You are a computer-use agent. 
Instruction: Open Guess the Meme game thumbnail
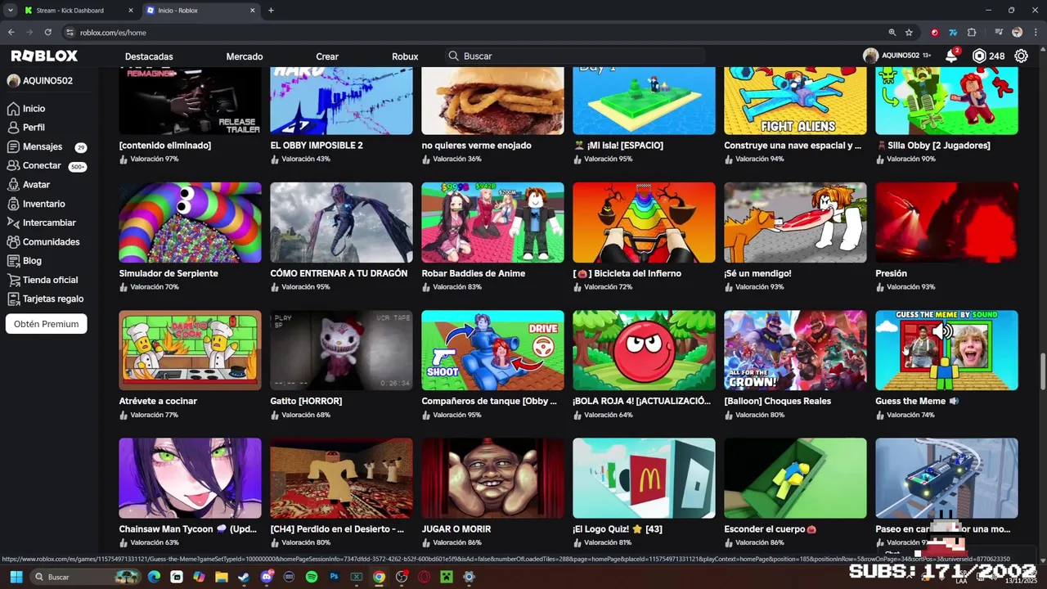point(946,350)
